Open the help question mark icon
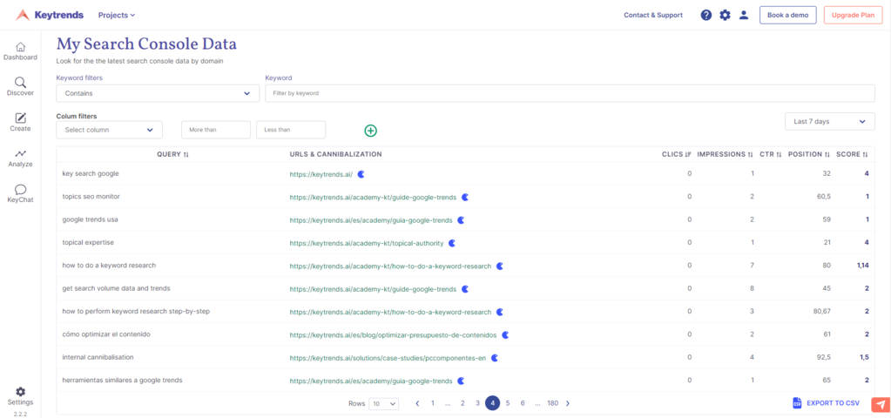891x418 pixels. [705, 16]
